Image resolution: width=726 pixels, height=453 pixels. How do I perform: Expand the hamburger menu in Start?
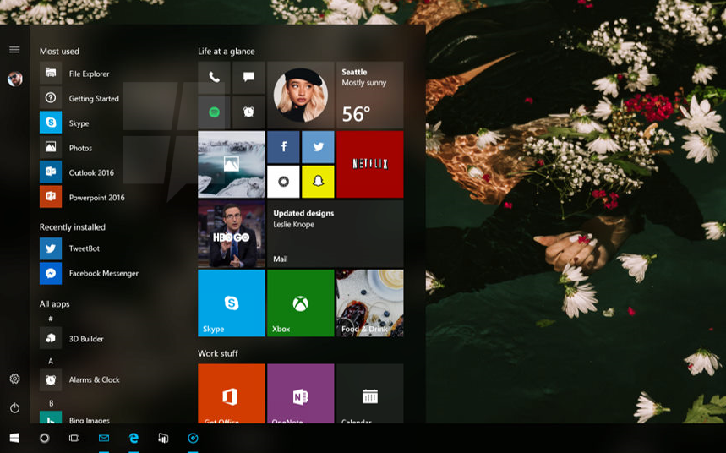(14, 50)
